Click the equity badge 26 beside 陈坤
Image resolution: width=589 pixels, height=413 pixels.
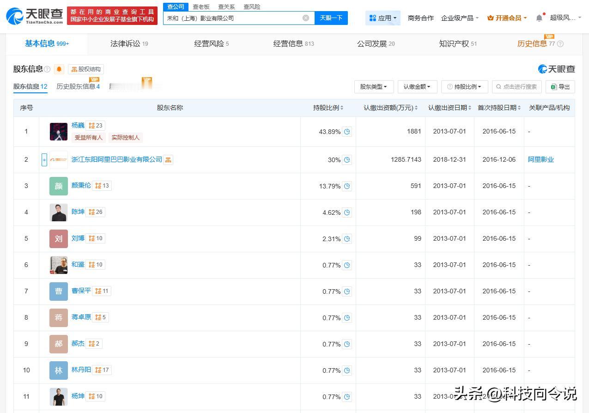(96, 212)
